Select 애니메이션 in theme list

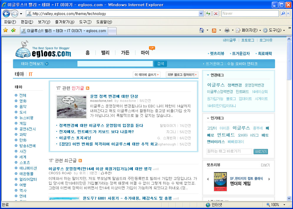(28, 168)
